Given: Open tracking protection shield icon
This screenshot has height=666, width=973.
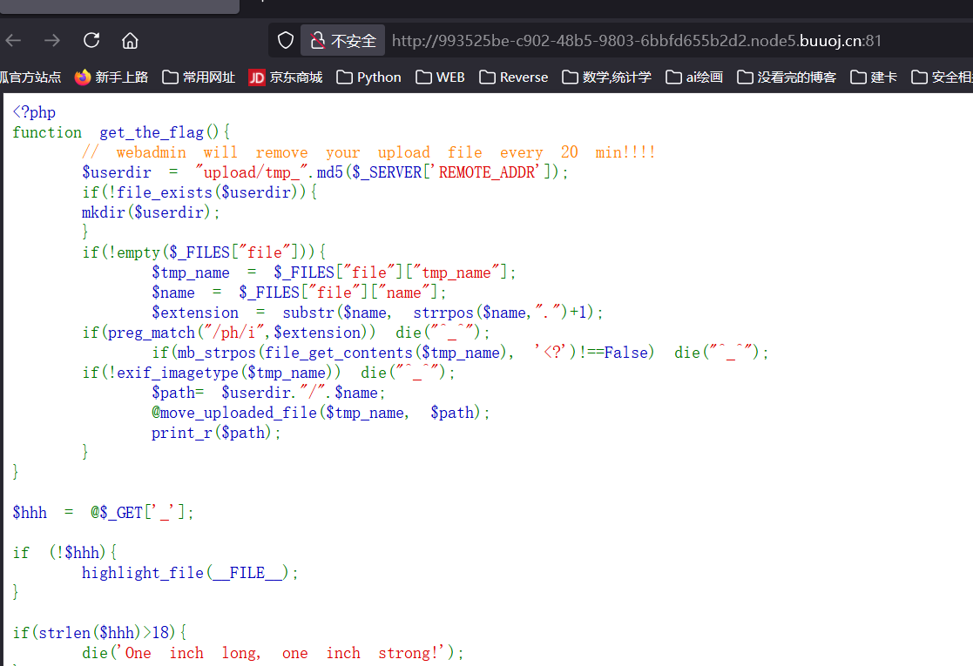Looking at the screenshot, I should 286,40.
